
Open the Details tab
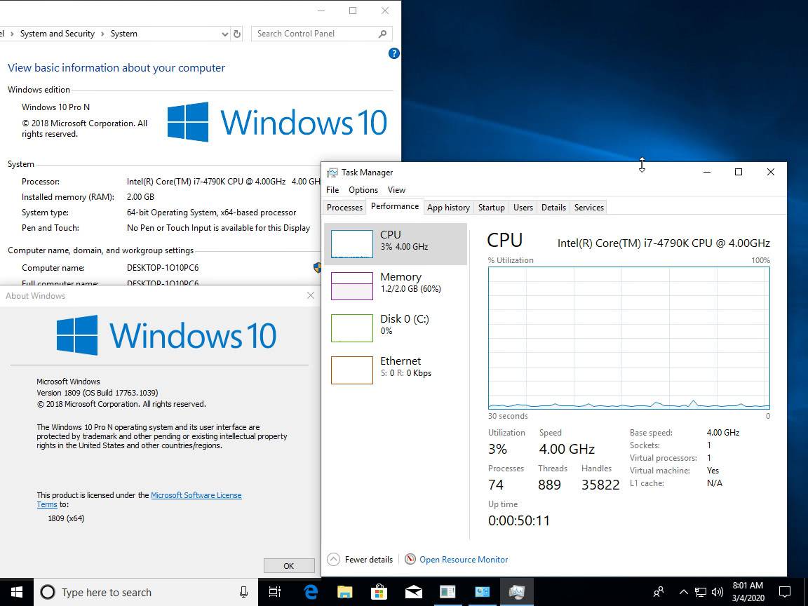coord(553,207)
